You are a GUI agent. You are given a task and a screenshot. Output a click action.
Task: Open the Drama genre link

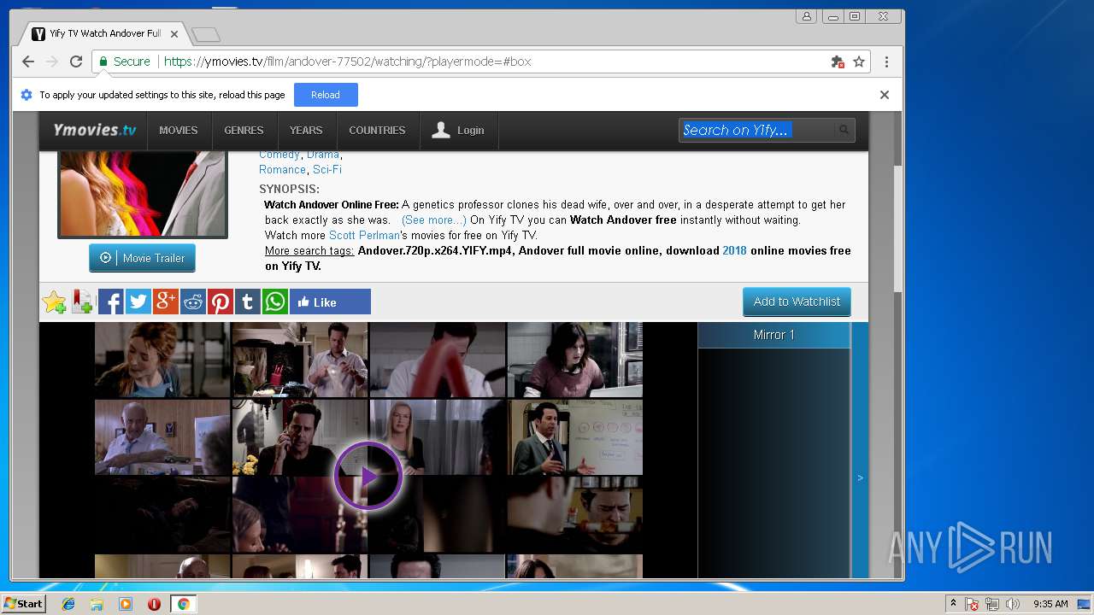tap(323, 155)
